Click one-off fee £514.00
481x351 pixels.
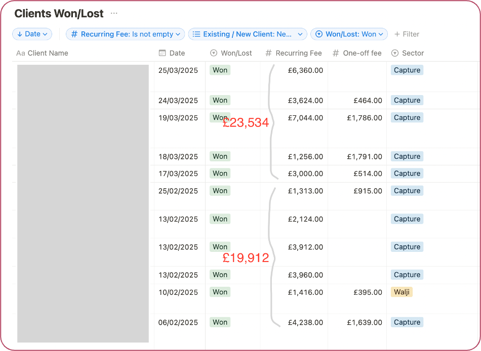point(368,174)
